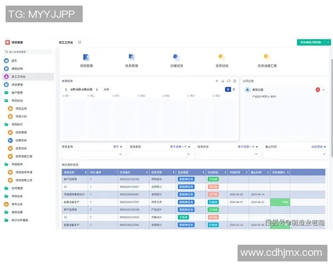Viewport: 333px width, 267px height.
Task: Collapse the 项目结项 sidebar folder
Action: click(x=13, y=164)
